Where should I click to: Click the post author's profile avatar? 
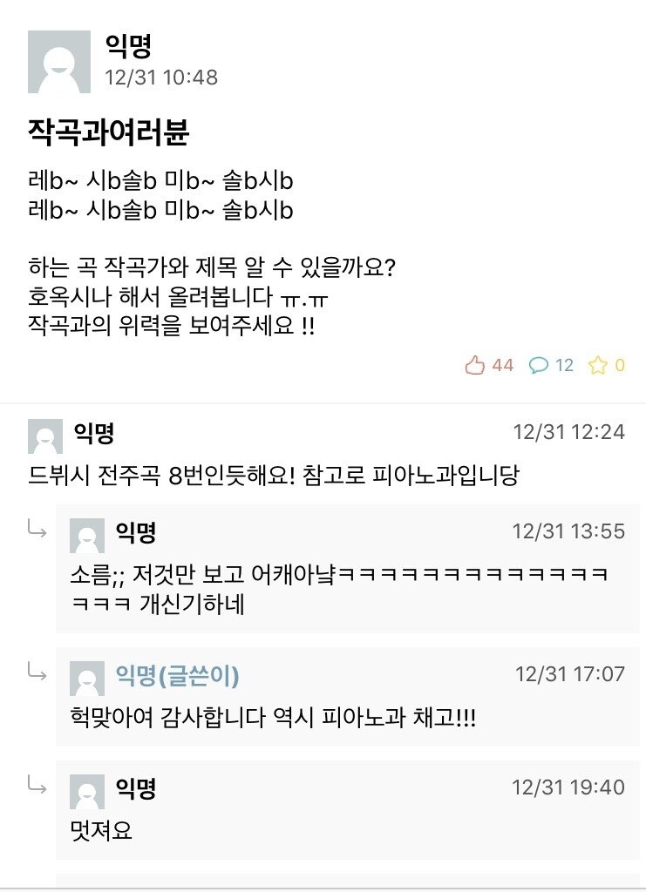(59, 62)
